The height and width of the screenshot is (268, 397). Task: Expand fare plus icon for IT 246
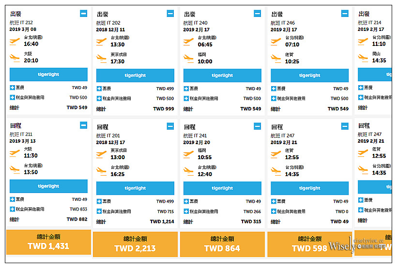point(274,89)
